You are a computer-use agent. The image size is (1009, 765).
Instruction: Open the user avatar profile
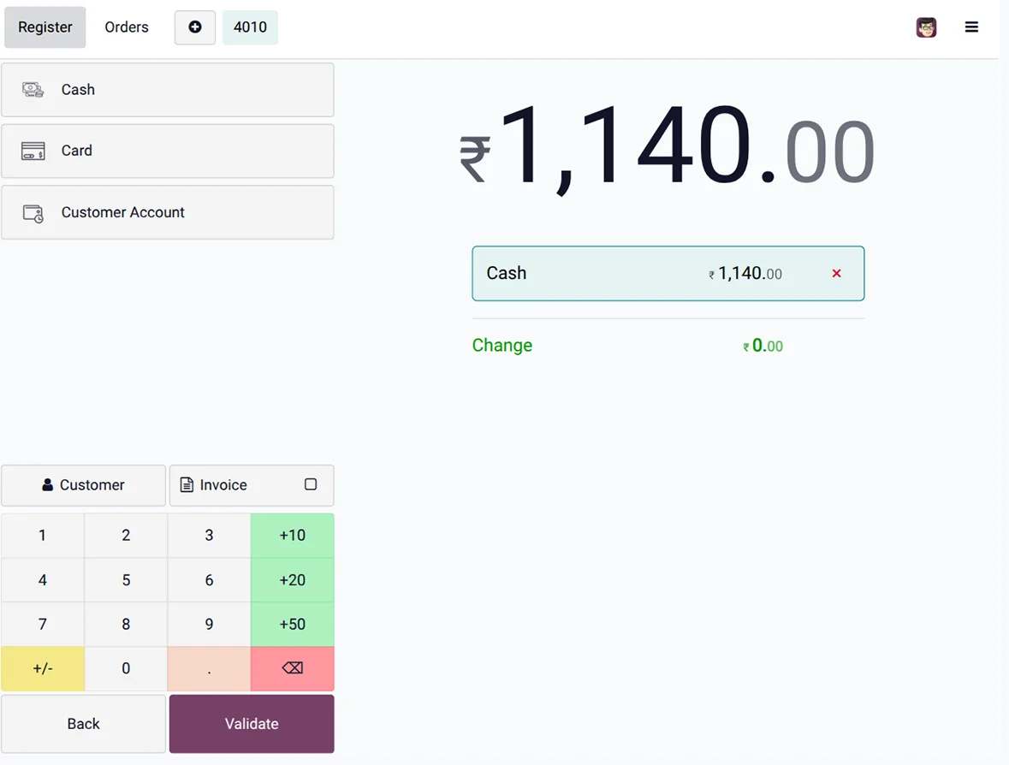[x=926, y=27]
